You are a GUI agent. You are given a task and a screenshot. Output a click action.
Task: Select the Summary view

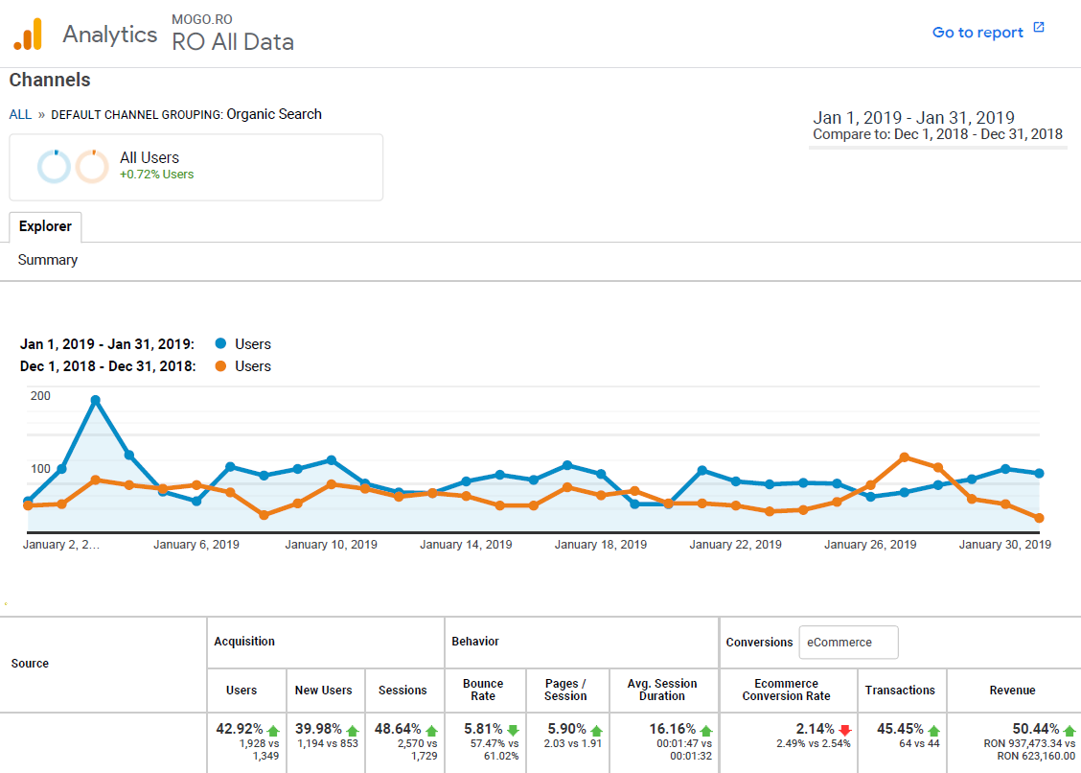pyautogui.click(x=47, y=259)
